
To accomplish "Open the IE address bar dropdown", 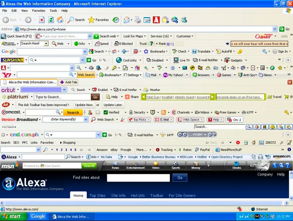I will pos(275,29).
